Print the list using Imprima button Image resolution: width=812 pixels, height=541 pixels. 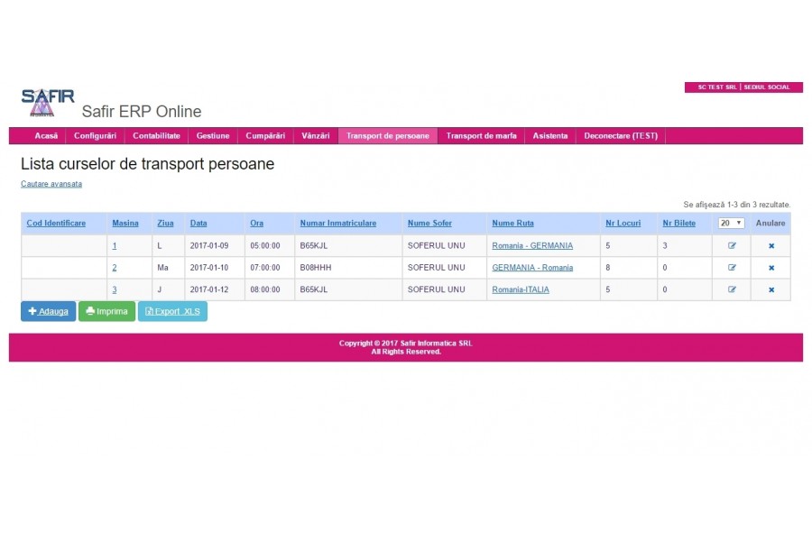pyautogui.click(x=106, y=311)
